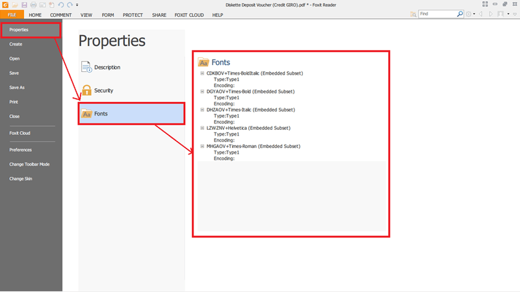
Task: Switch to the PROTECT ribbon tab
Action: pyautogui.click(x=133, y=15)
